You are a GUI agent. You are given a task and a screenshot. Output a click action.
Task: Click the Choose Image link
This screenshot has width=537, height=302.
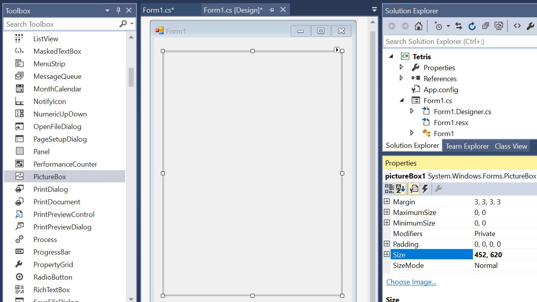point(411,282)
